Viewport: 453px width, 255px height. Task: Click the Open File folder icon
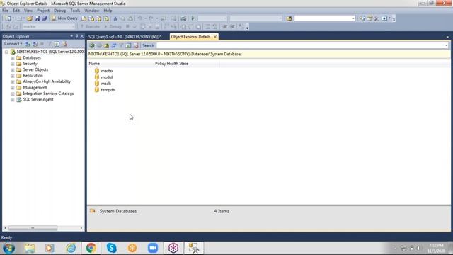[x=30, y=18]
